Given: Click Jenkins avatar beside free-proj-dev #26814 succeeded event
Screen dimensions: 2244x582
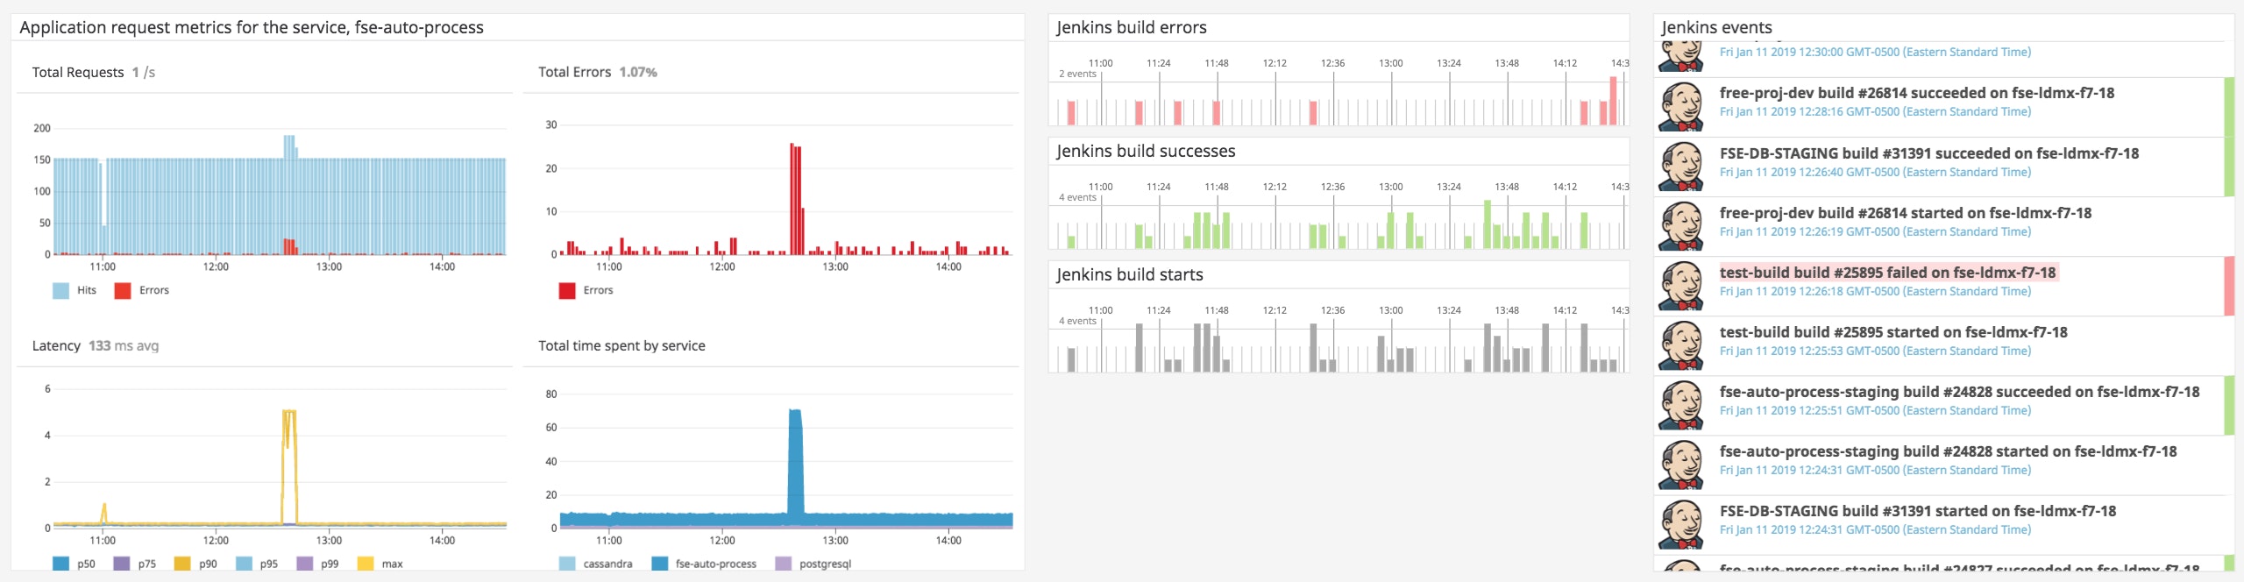Looking at the screenshot, I should [x=1680, y=105].
